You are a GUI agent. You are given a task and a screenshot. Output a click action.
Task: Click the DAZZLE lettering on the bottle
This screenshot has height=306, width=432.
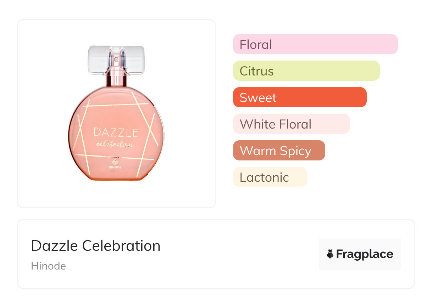pyautogui.click(x=116, y=133)
